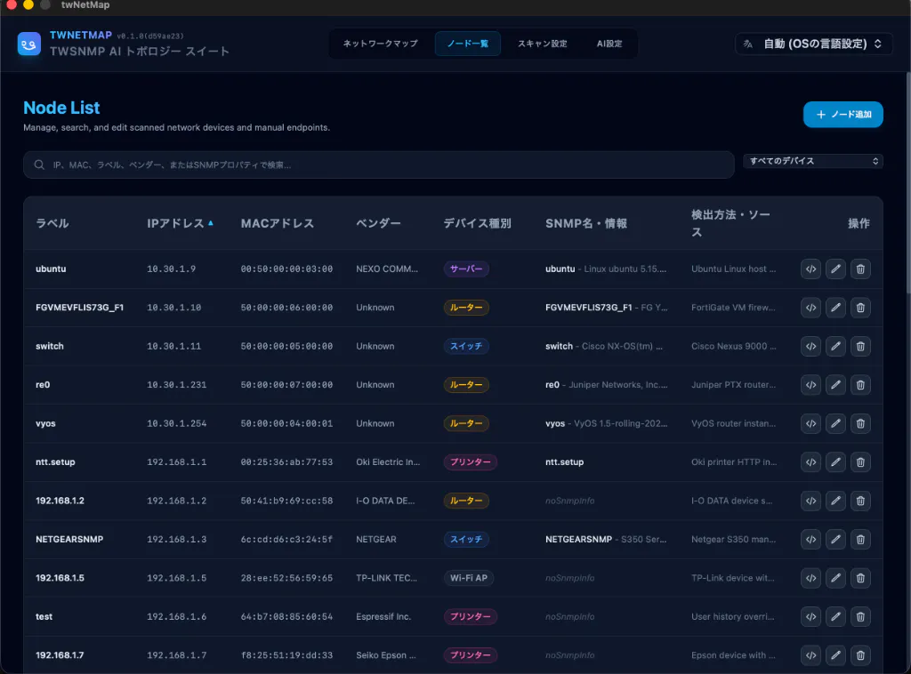Click the Juniper PTX router source text
This screenshot has width=911, height=674.
click(733, 385)
